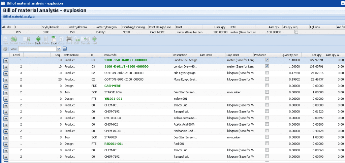The width and height of the screenshot is (345, 163).
Task: Export the list with the Excel icon
Action: 54,40
